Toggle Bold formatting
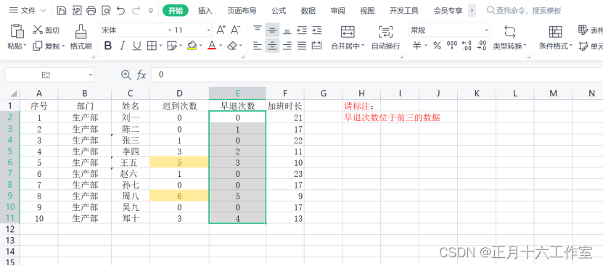 [108, 46]
